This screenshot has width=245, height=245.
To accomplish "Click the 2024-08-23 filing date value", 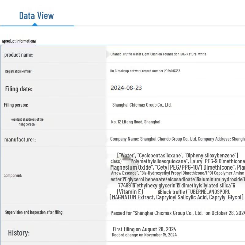I will [126, 88].
